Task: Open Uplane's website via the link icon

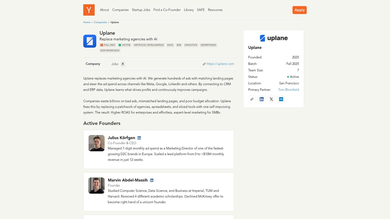Action: coord(252,99)
